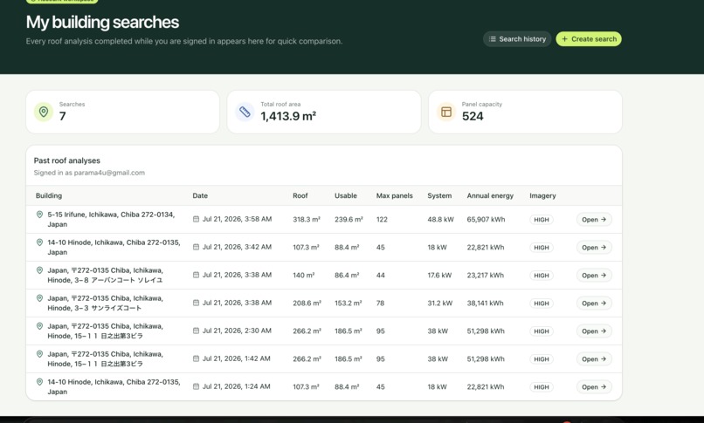Click the calendar icon in the アーバンコート row
704x423 pixels.
click(x=196, y=275)
